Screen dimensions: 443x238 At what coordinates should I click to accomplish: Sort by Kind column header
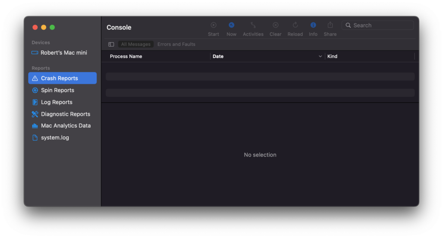point(332,56)
